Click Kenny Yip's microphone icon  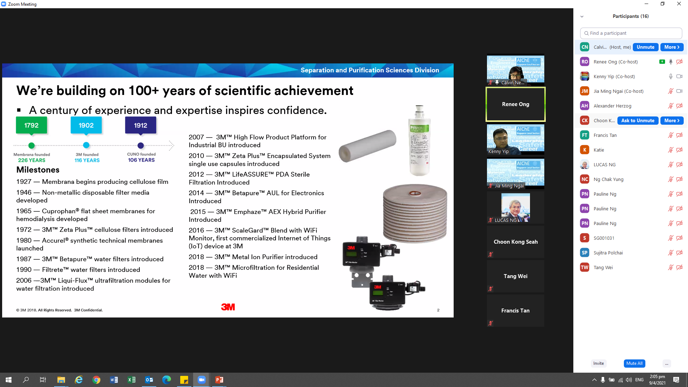(x=670, y=76)
